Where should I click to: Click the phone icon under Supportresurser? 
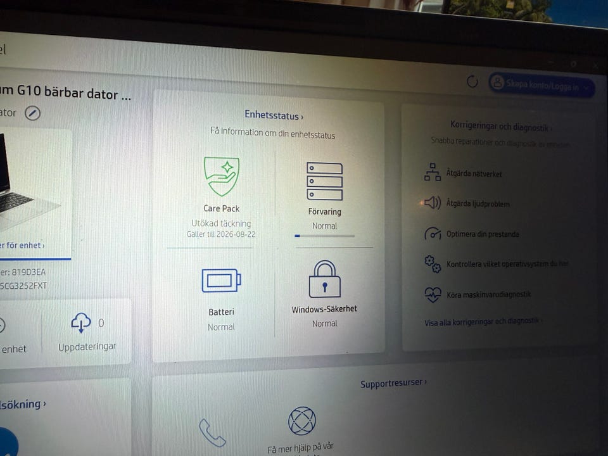pos(212,433)
